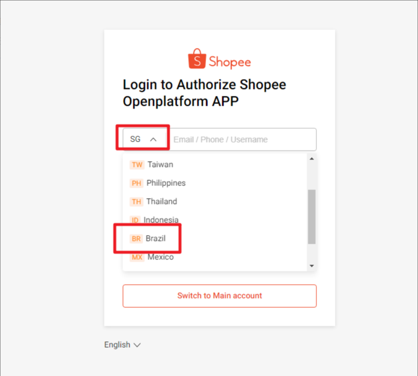Screen dimensions: 418x376
Task: Click the TW country code badge
Action: pyautogui.click(x=137, y=165)
